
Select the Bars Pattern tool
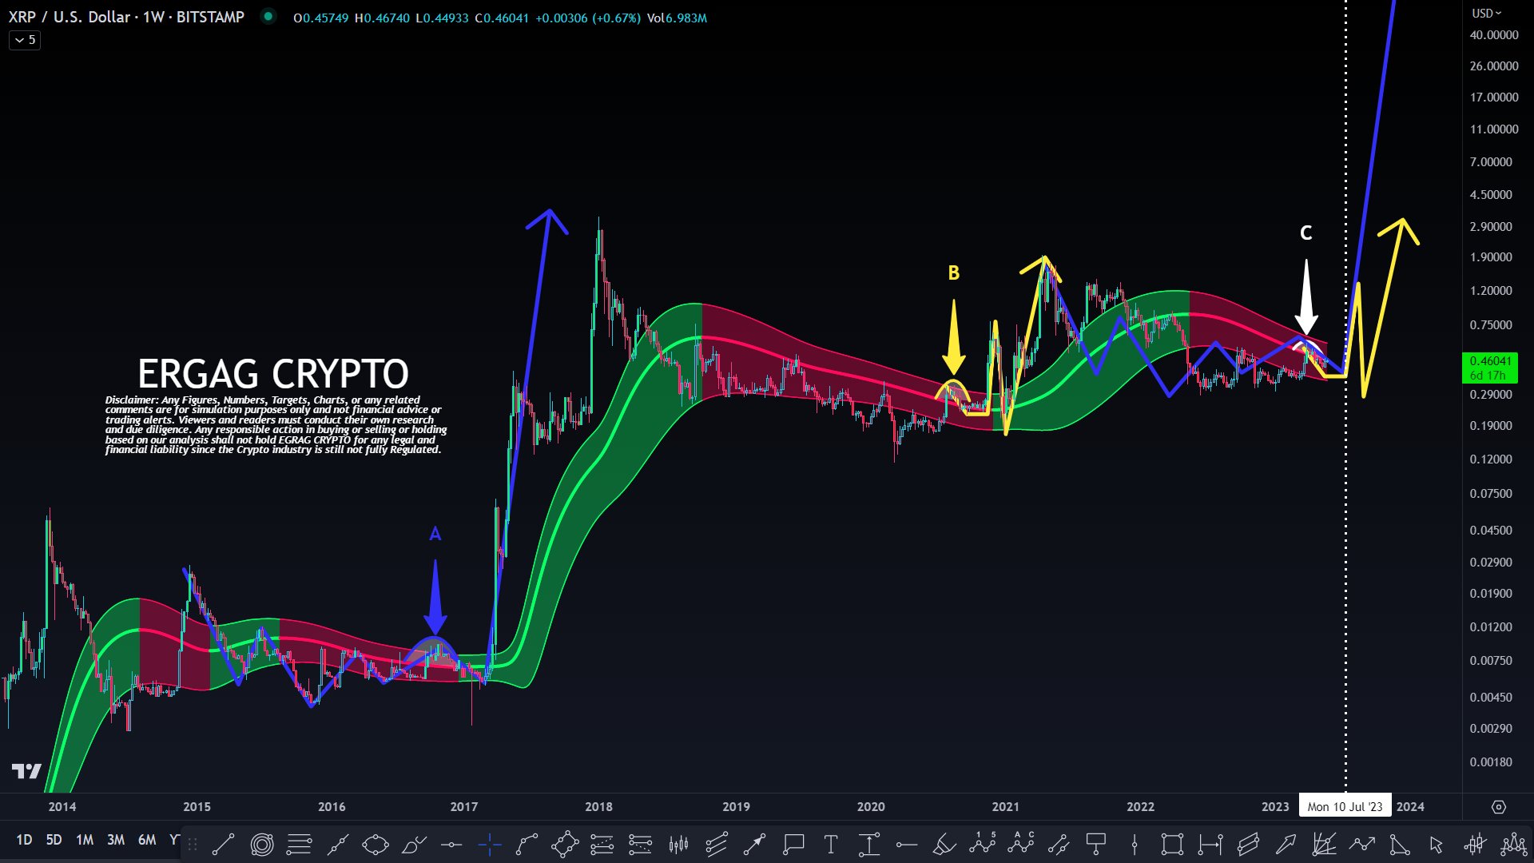point(678,844)
